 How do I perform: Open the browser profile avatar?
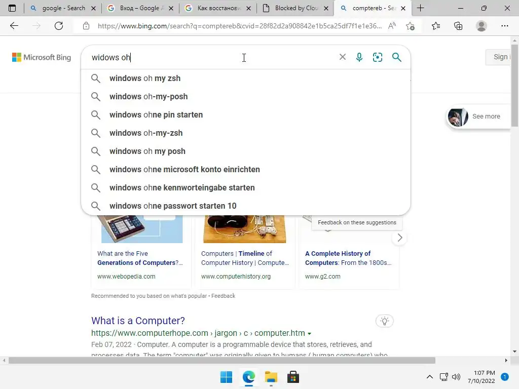coord(481,26)
